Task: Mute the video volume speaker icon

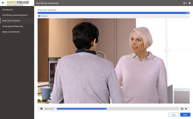Action: 186,109
